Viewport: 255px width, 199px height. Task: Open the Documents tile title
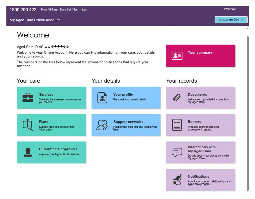coord(197,94)
